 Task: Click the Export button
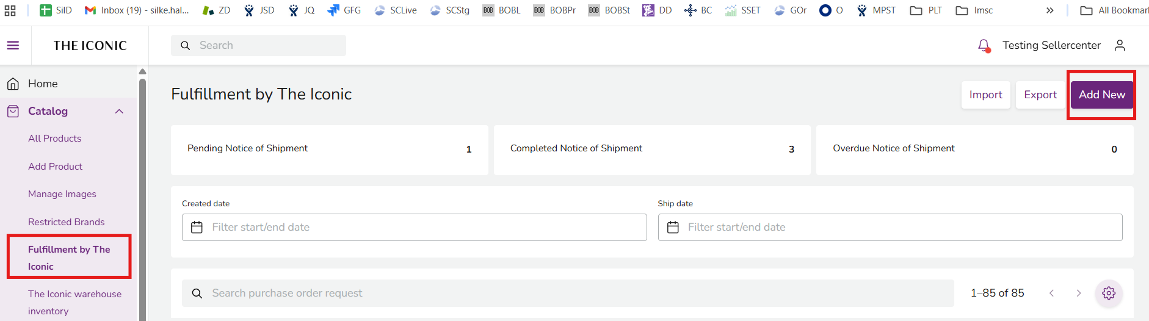tap(1040, 95)
